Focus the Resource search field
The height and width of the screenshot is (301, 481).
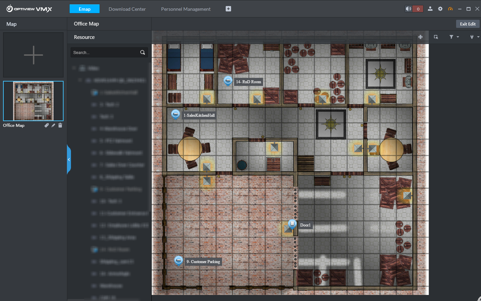pos(105,53)
